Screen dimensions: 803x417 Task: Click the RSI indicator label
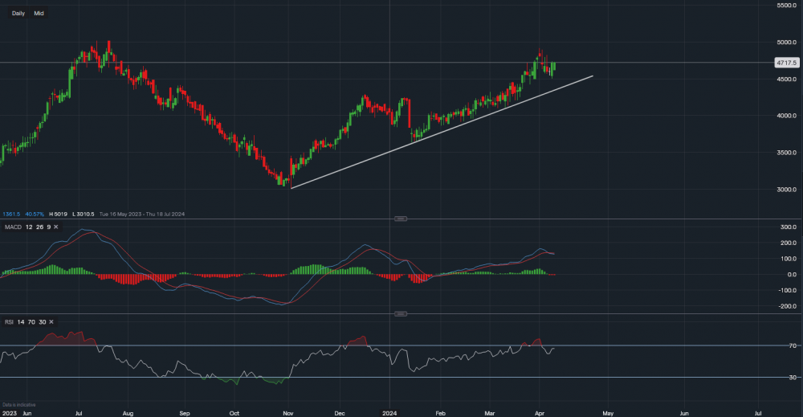coord(9,322)
